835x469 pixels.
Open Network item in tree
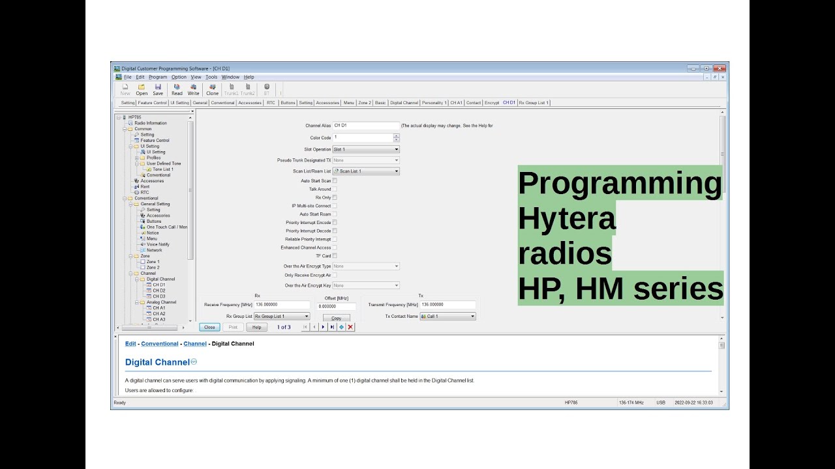pyautogui.click(x=155, y=250)
